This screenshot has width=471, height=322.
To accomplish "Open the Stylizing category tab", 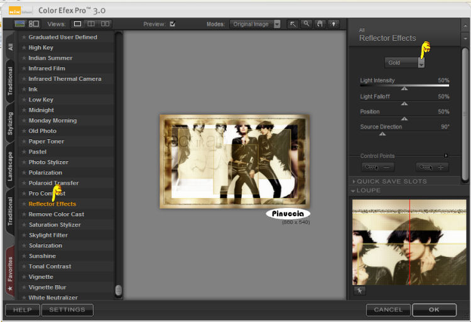I will (10, 125).
